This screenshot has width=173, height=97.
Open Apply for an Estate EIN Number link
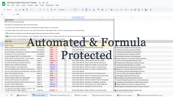click(x=129, y=69)
